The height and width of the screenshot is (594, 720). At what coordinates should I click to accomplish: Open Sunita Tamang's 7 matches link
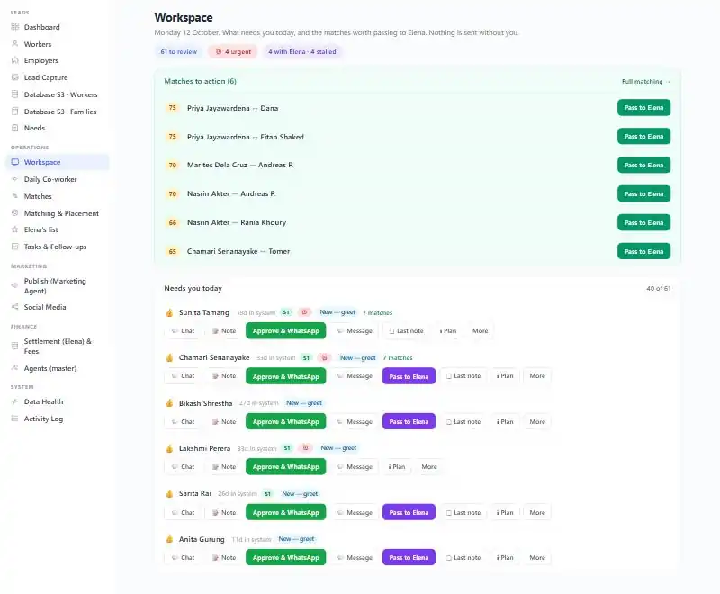[x=377, y=312]
